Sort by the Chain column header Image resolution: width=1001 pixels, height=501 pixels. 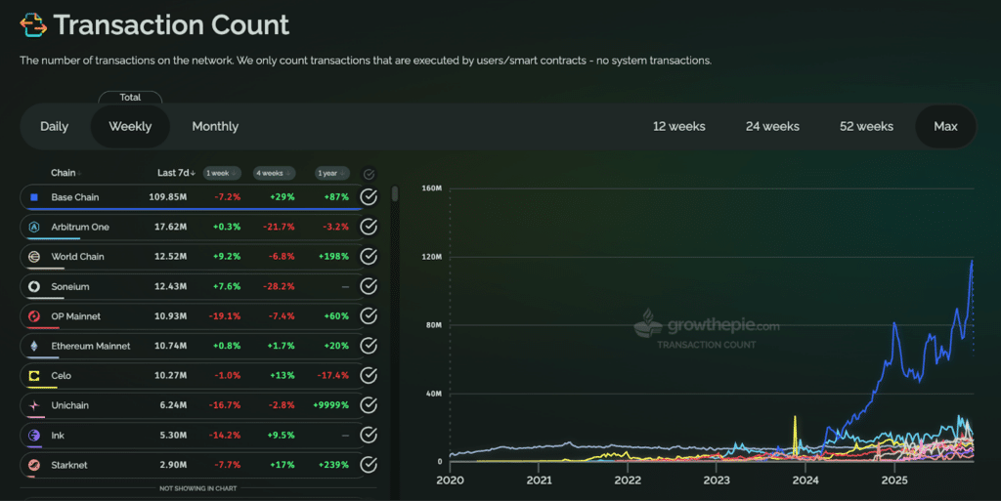(x=65, y=173)
